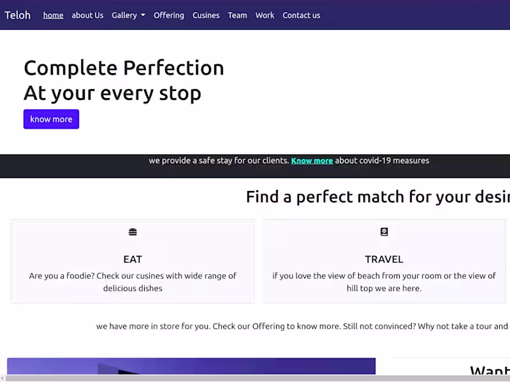Screen dimensions: 510x382
Task: Click the EAT card heading
Action: [x=133, y=259]
